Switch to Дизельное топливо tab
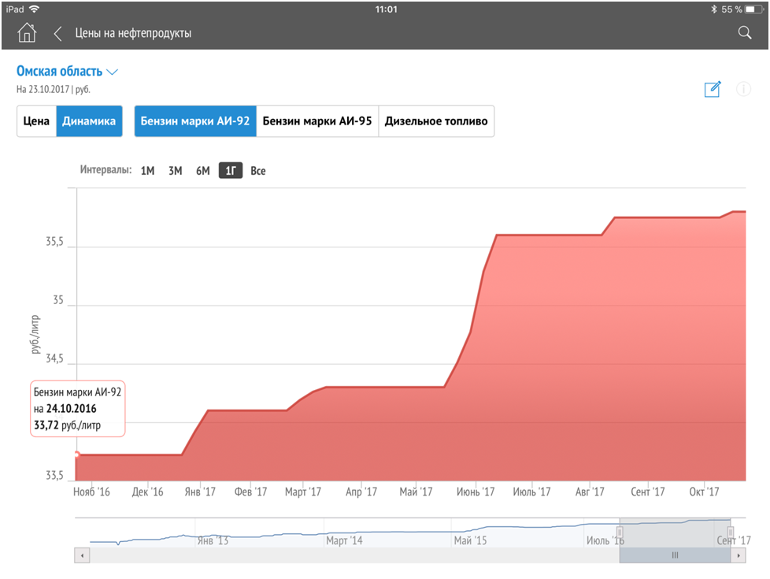This screenshot has width=770, height=579. (436, 121)
